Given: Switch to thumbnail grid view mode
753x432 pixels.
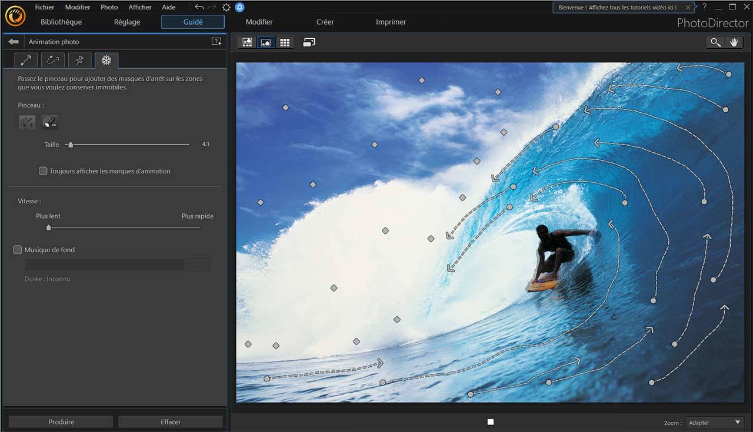Looking at the screenshot, I should coord(285,42).
